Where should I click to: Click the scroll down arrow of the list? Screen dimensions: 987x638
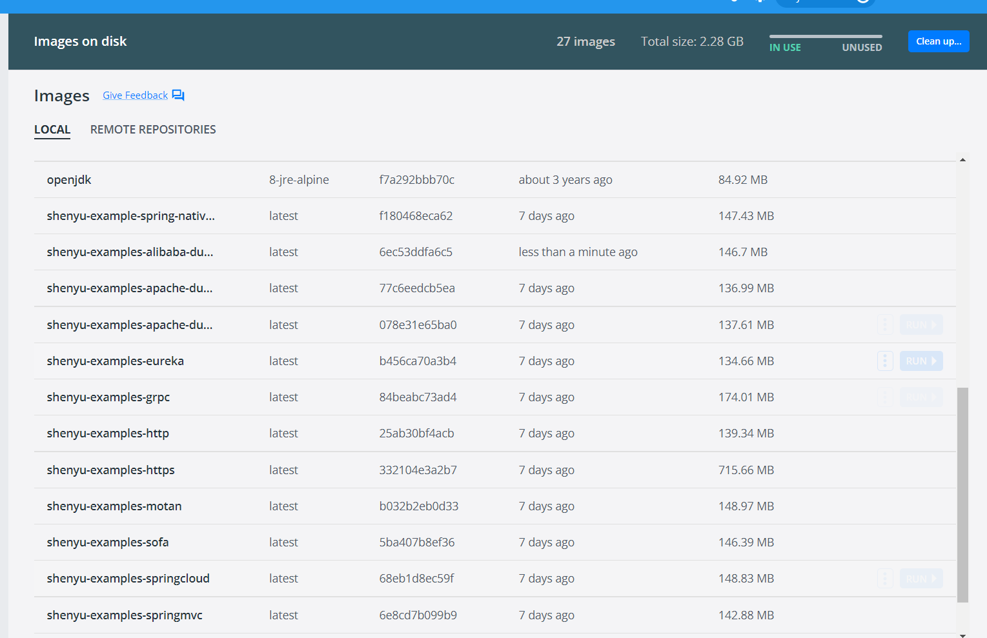[962, 635]
